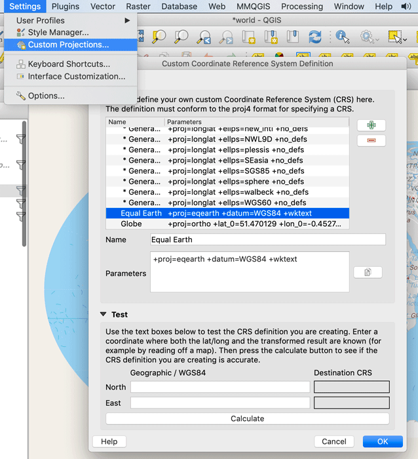Click Show Spatial Bookmarks icon

point(292,37)
